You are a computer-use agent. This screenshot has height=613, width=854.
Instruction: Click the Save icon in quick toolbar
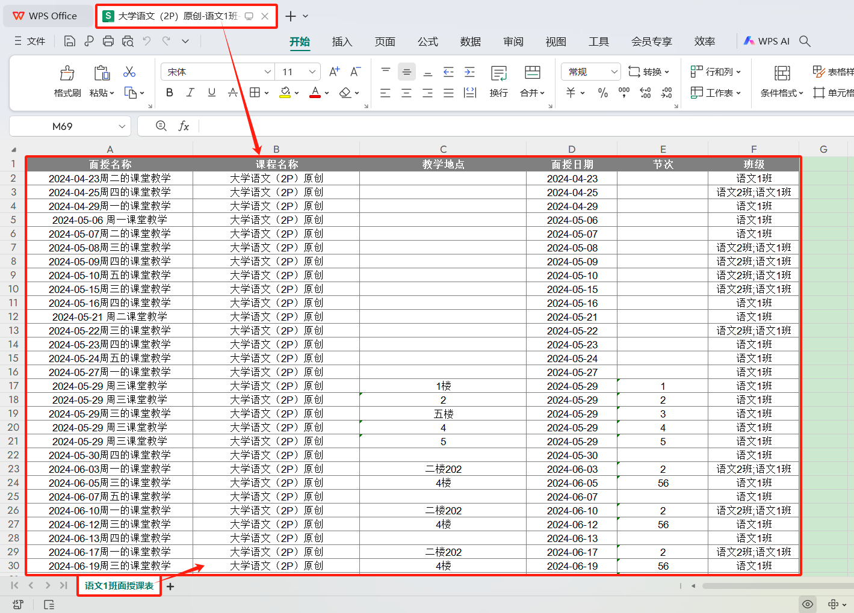tap(70, 41)
